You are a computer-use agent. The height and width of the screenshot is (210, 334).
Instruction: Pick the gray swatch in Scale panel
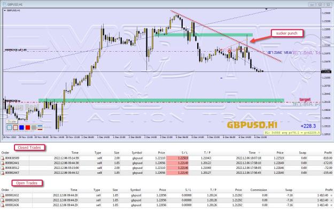[34, 127]
